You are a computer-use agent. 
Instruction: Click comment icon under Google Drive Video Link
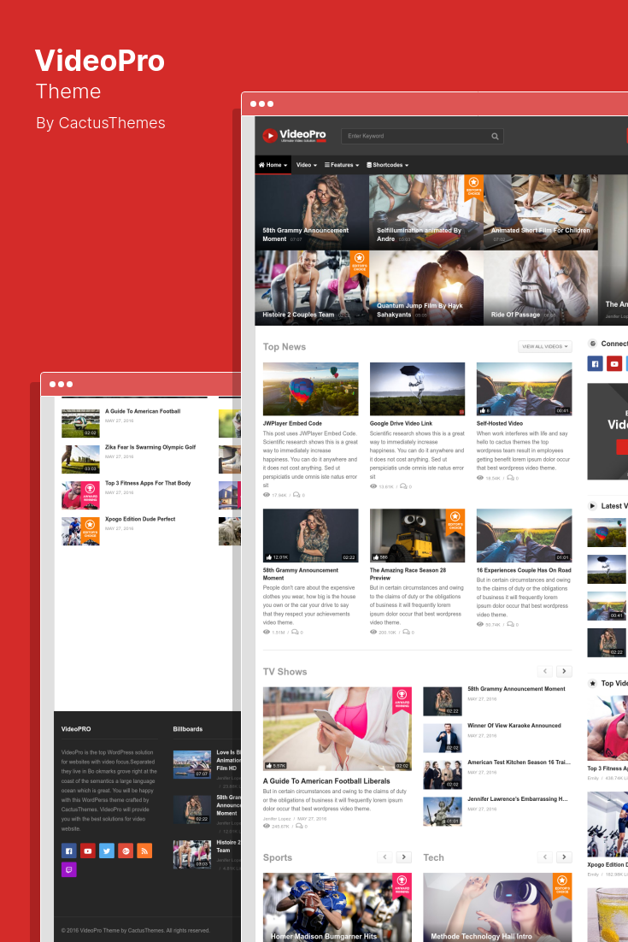(403, 486)
